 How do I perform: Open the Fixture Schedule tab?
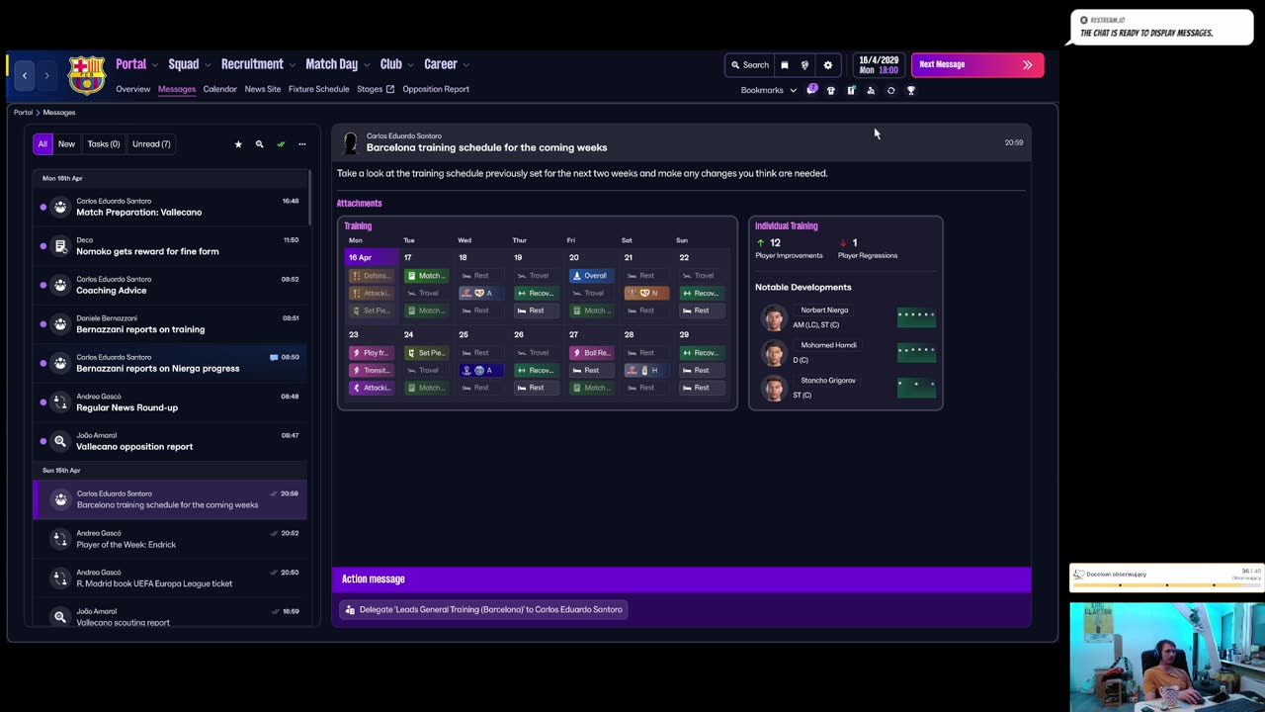pyautogui.click(x=319, y=89)
